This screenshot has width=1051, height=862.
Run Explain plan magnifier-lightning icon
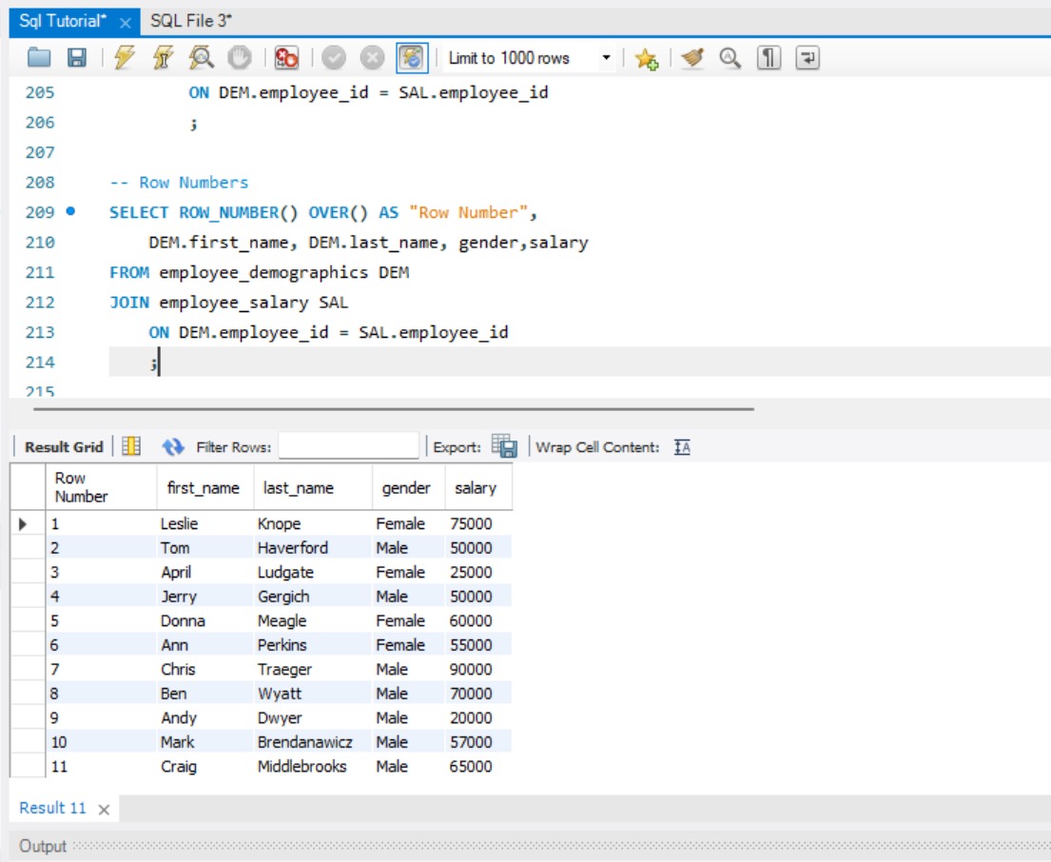201,58
